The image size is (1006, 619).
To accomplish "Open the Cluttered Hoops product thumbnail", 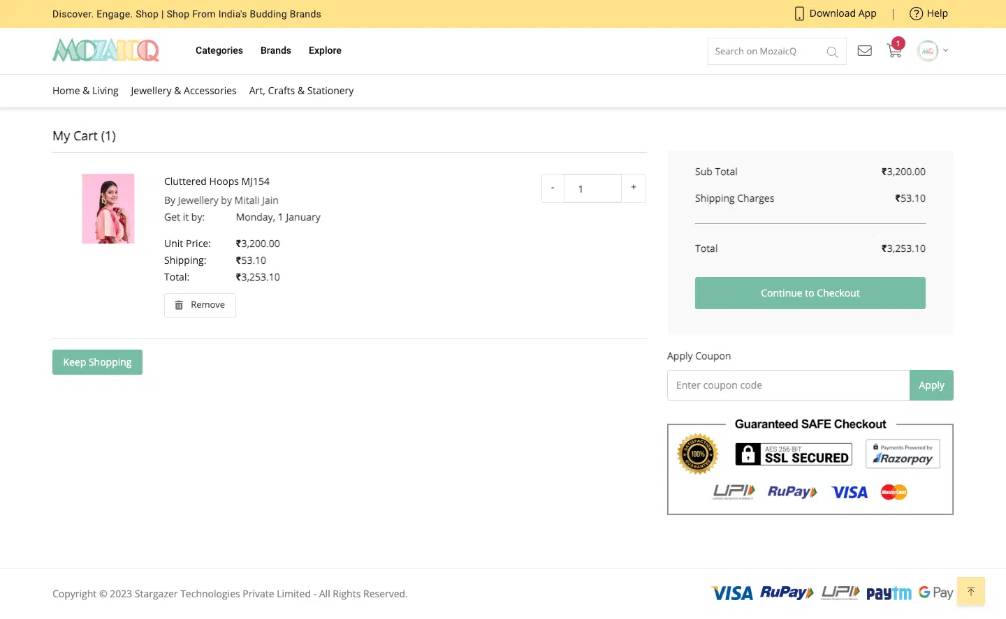I will click(x=108, y=209).
